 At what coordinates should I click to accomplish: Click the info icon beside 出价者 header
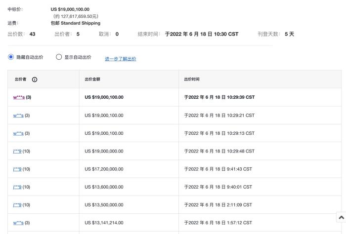[35, 79]
